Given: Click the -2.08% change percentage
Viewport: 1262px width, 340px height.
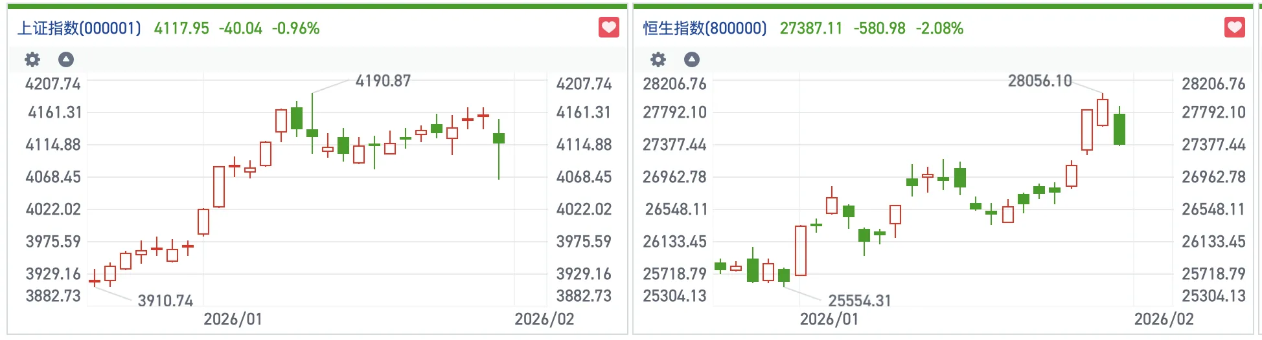Looking at the screenshot, I should (939, 28).
